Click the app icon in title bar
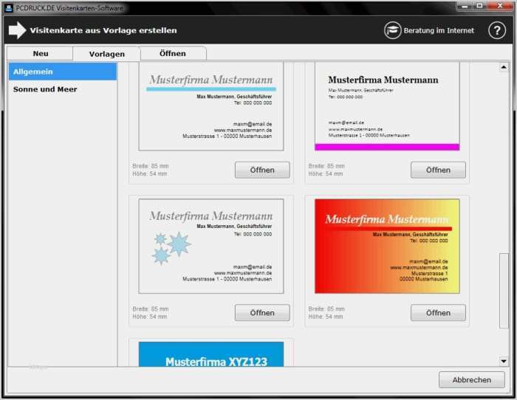The image size is (517, 400). point(8,7)
